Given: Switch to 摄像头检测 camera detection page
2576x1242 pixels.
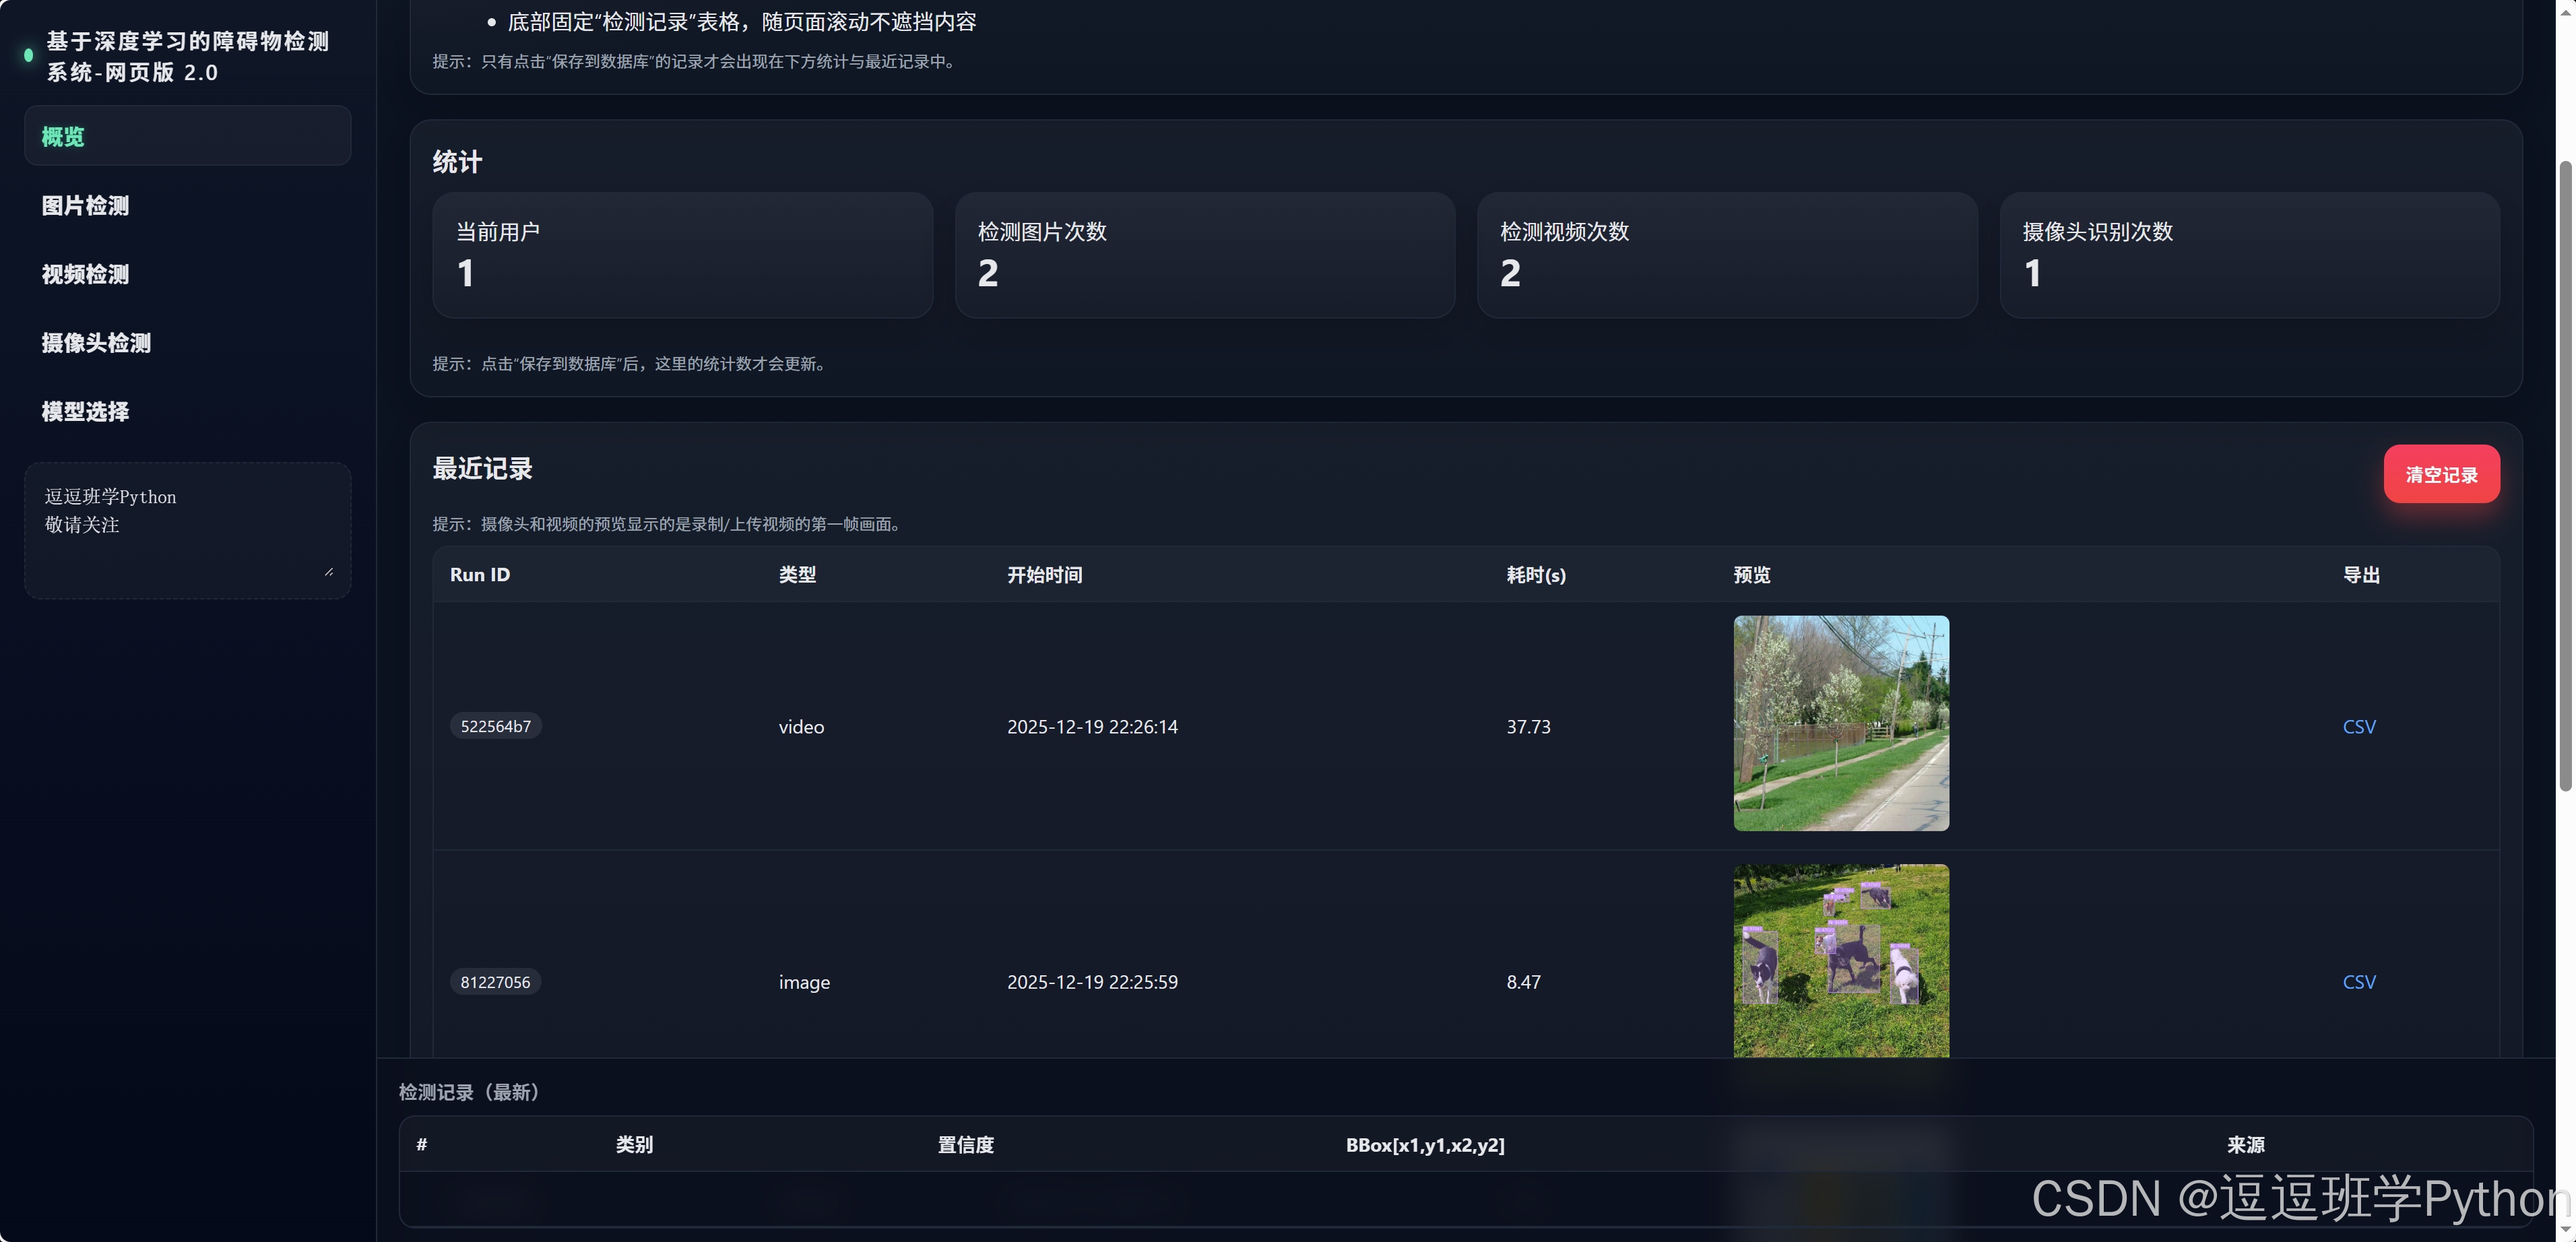Looking at the screenshot, I should (96, 343).
